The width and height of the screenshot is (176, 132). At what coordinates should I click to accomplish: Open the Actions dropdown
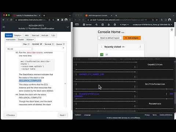(30, 40)
